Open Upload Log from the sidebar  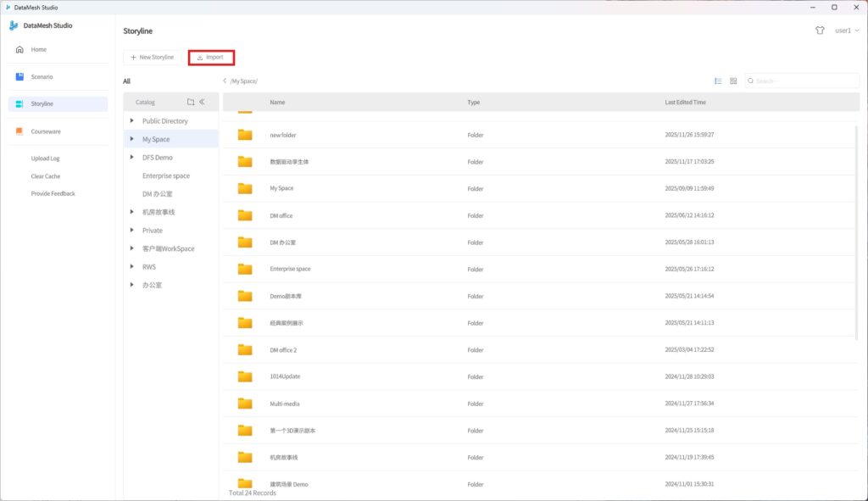pyautogui.click(x=46, y=159)
